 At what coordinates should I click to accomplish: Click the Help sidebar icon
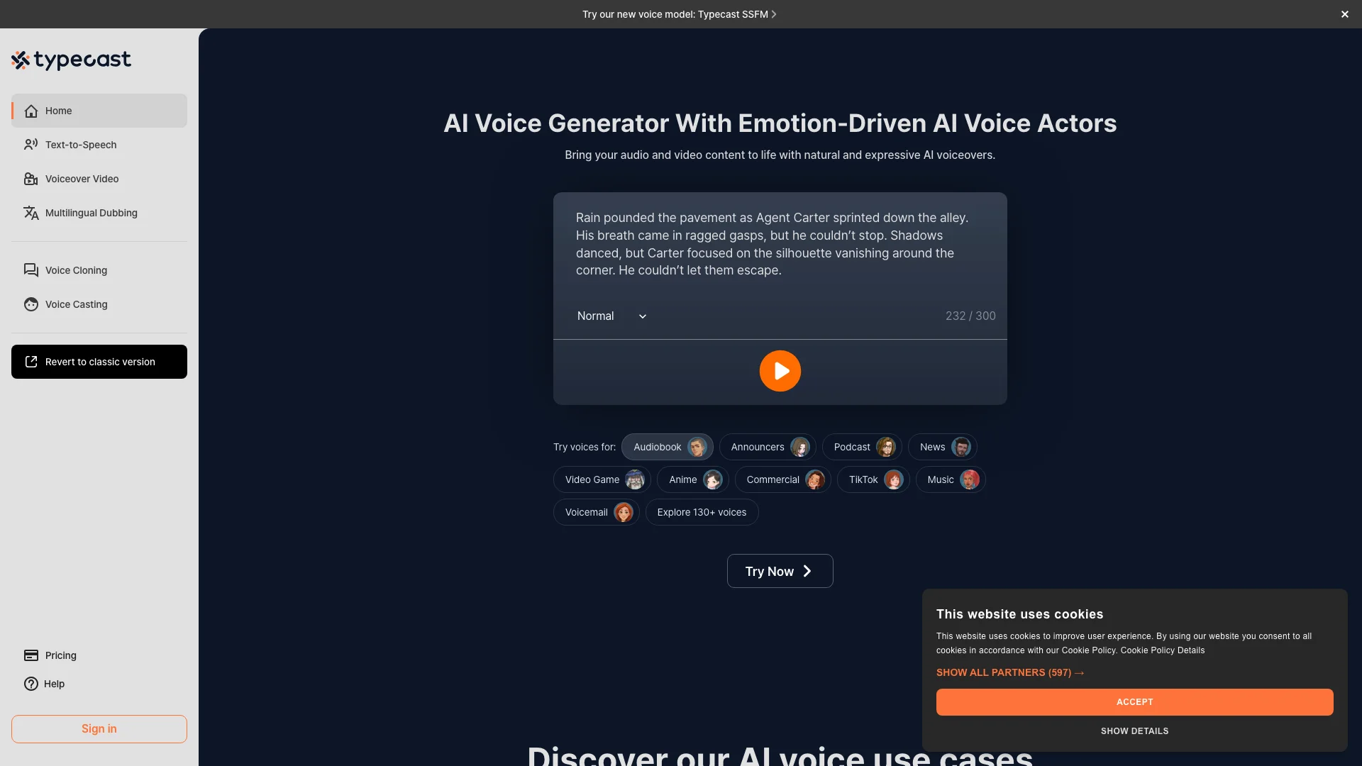(31, 684)
